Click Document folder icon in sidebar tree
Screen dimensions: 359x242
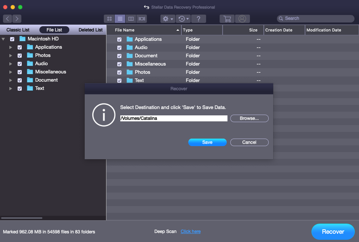(x=30, y=80)
